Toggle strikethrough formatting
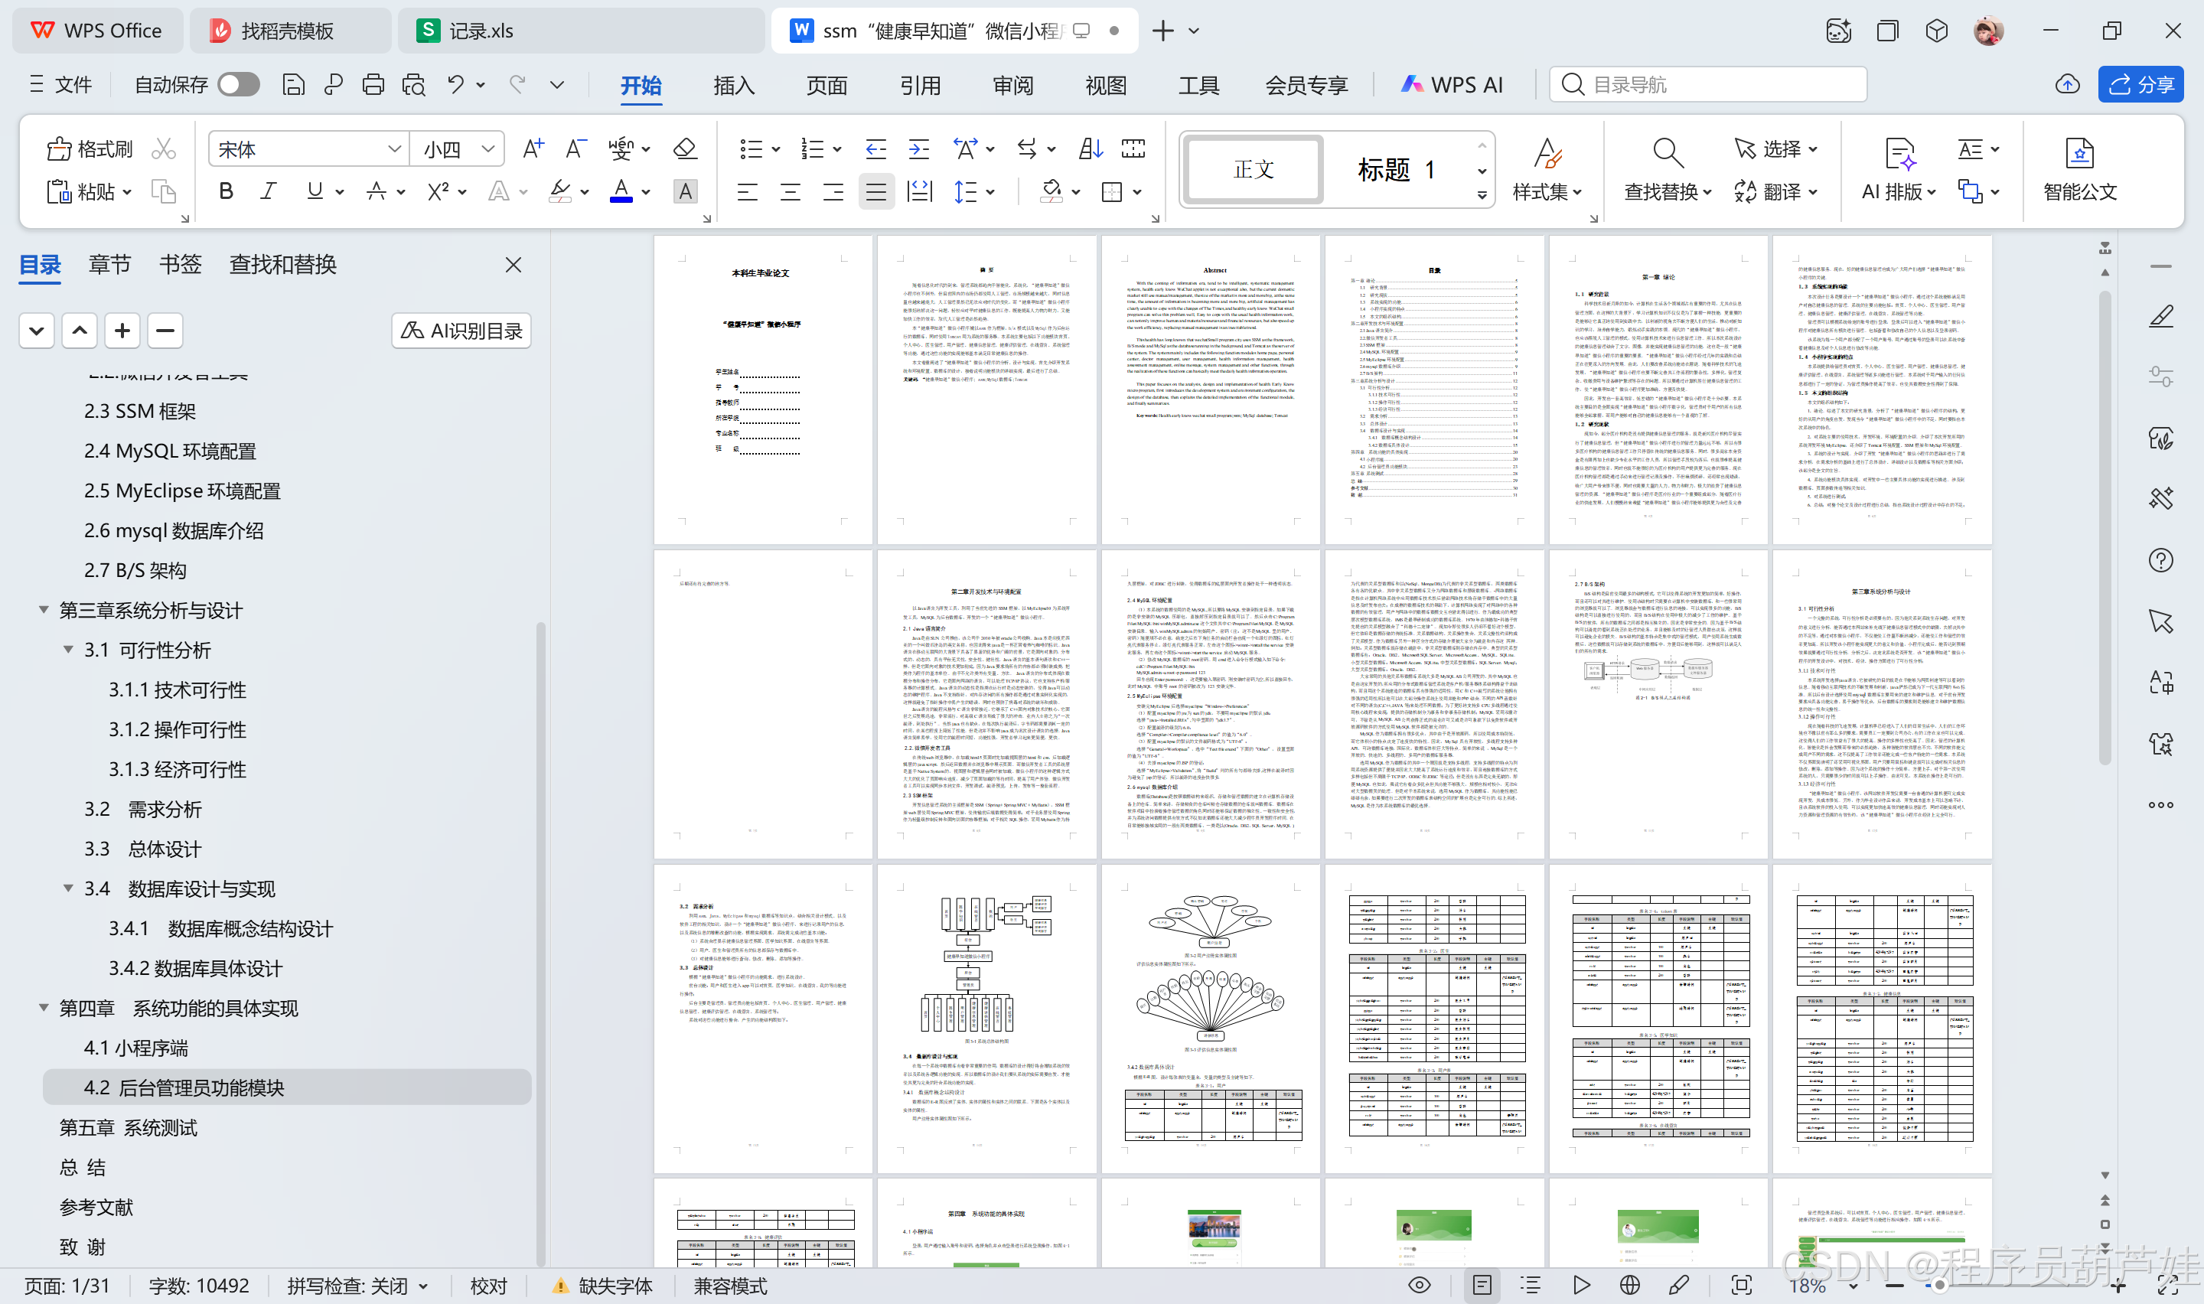Screen dimensions: 2204x1304 (377, 191)
